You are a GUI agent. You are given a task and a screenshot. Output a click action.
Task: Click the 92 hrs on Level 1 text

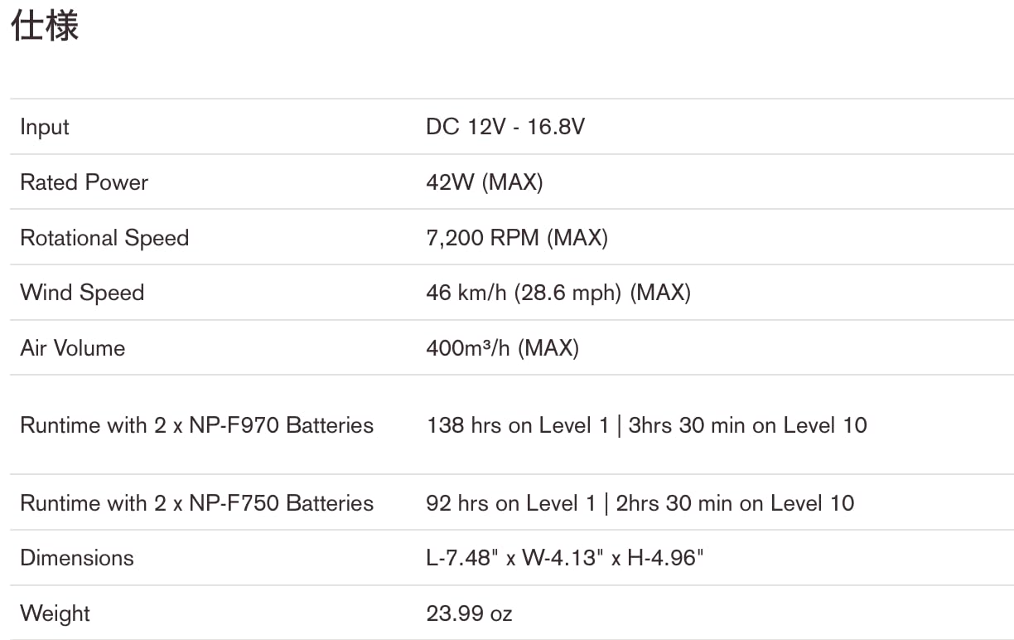point(511,503)
